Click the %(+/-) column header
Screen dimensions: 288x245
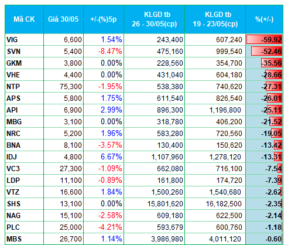265,19
